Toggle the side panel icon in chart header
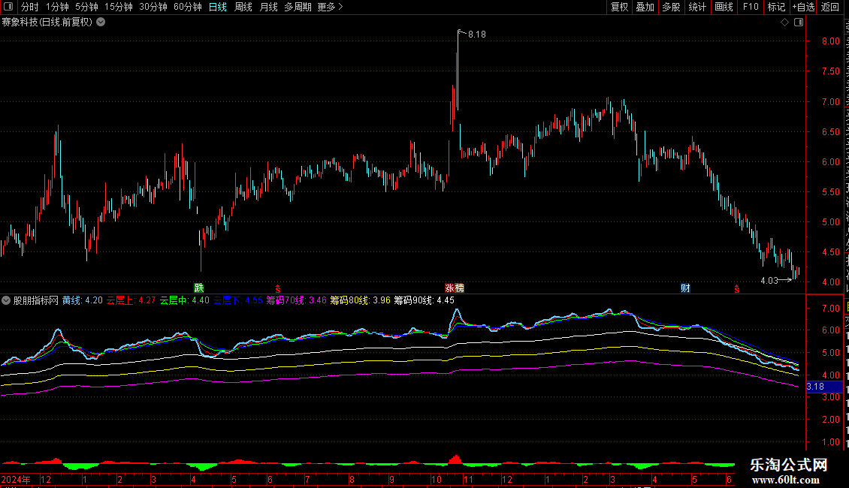 click(x=799, y=23)
